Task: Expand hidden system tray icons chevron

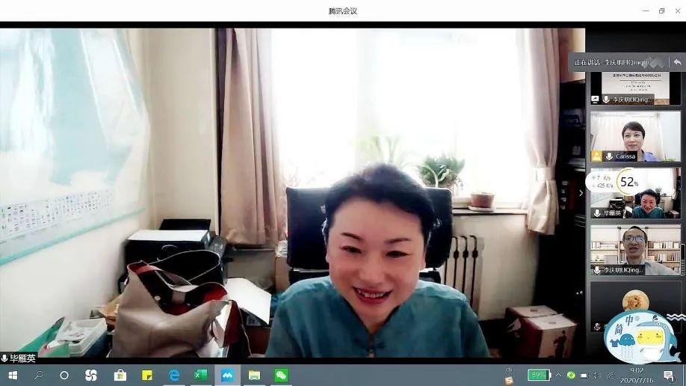Action: tap(557, 375)
